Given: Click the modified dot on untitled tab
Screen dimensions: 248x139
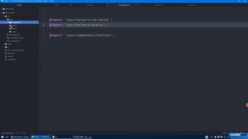Looking at the screenshot, I should tap(71, 5).
